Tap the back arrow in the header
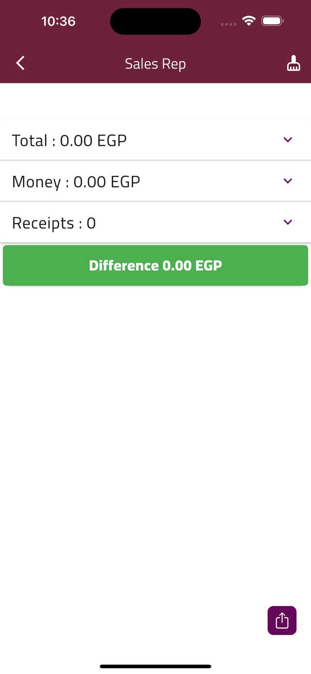Viewport: 311px width, 674px height. [x=20, y=63]
